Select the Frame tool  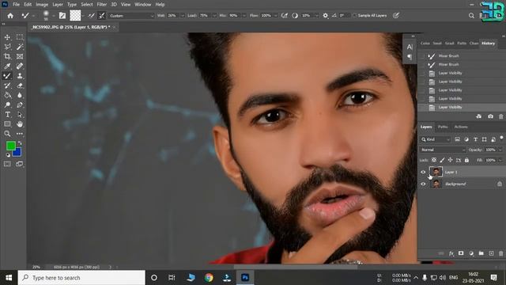click(20, 56)
